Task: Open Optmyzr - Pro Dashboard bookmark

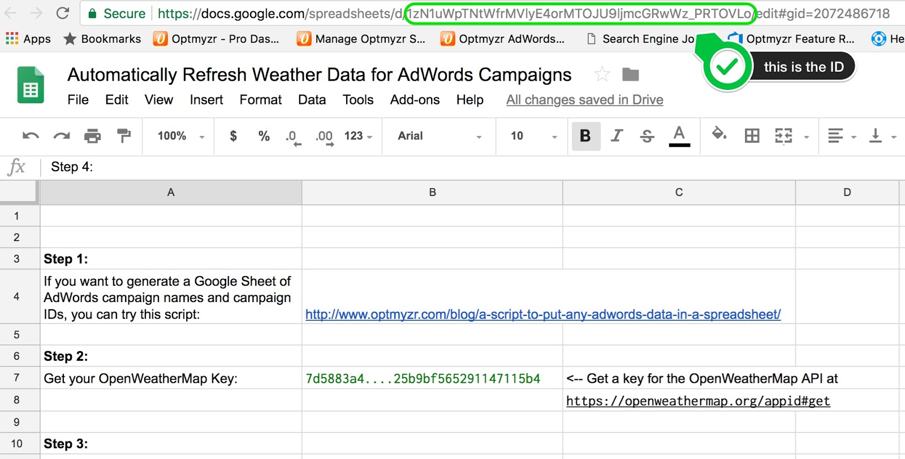Action: tap(217, 38)
